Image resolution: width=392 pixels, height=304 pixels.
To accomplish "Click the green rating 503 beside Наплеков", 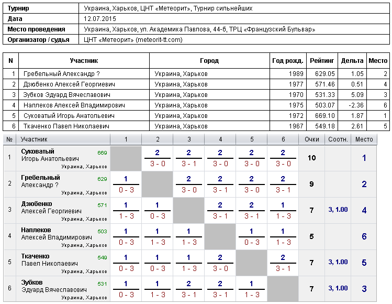I will (102, 231).
